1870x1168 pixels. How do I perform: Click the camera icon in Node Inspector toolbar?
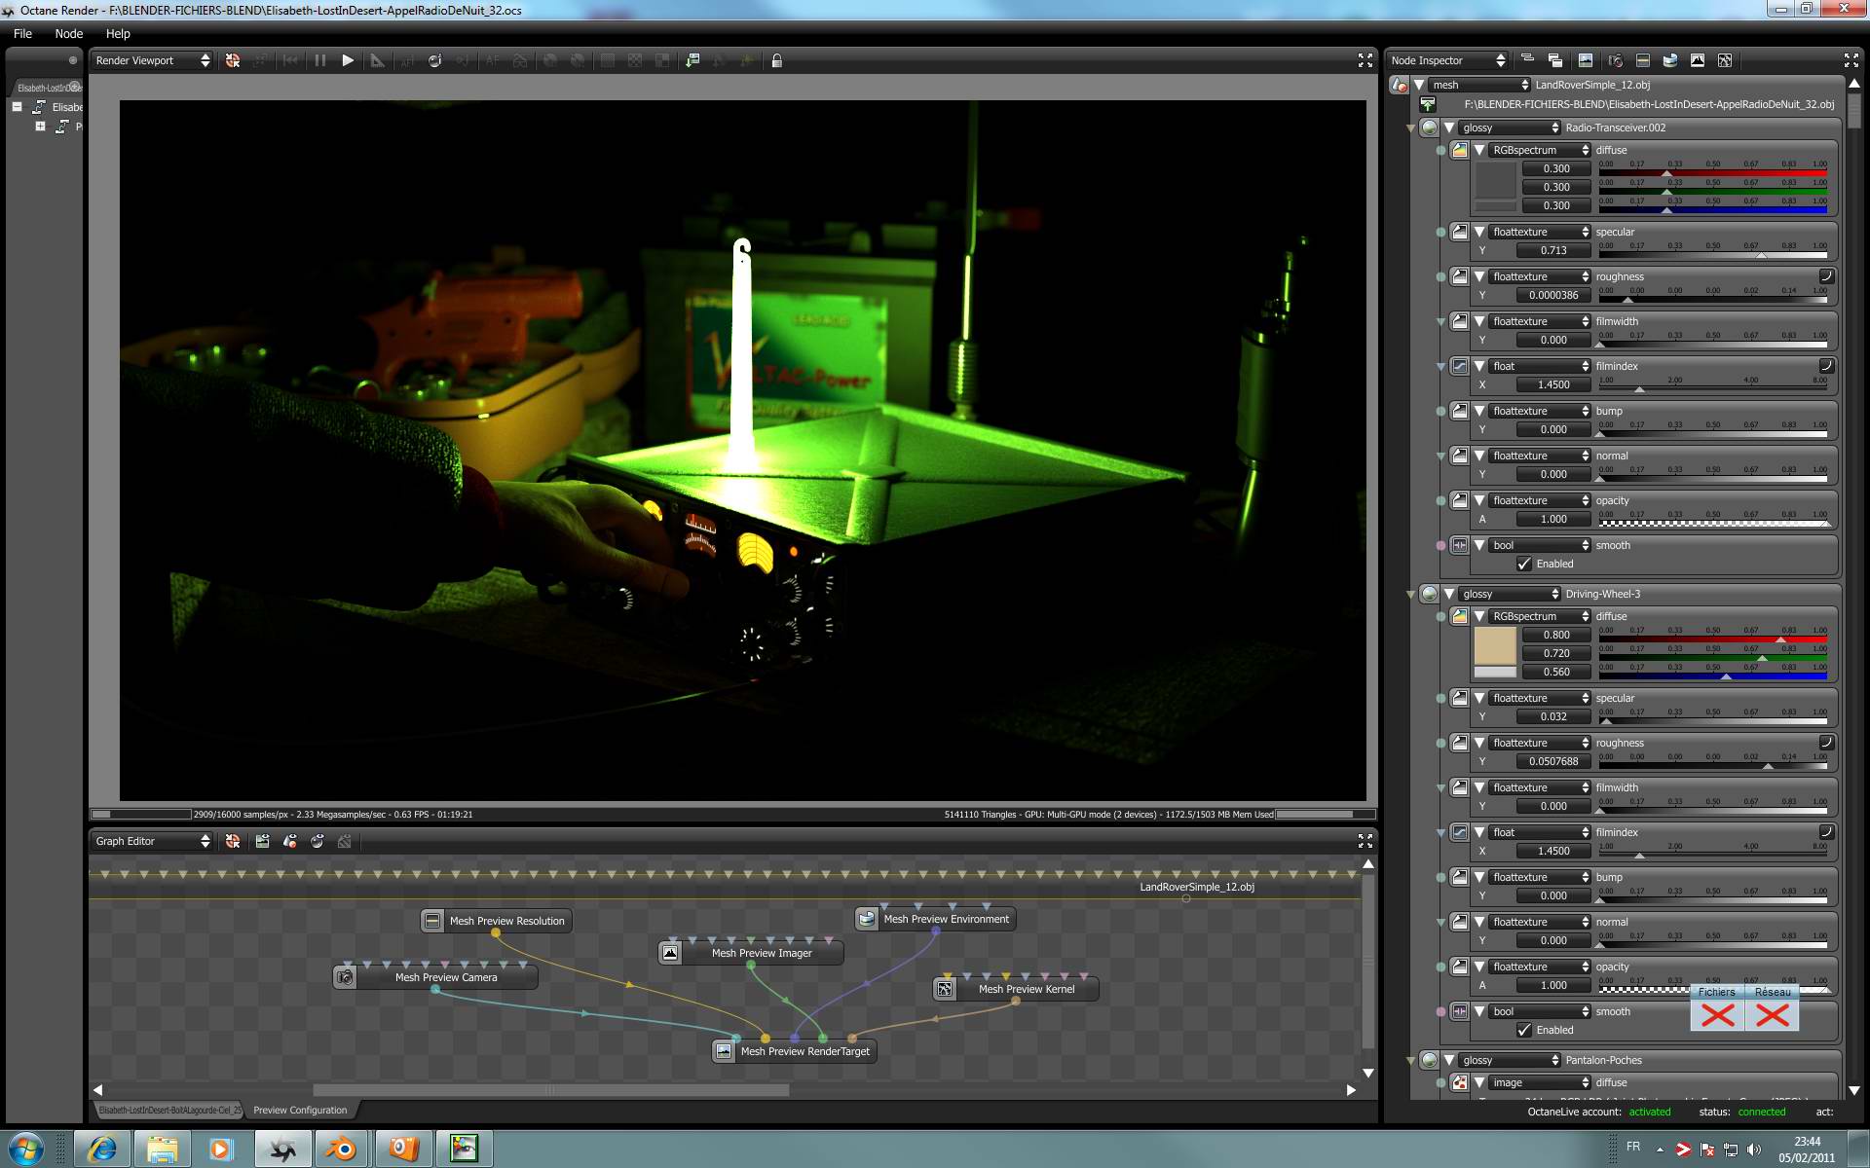click(1615, 60)
